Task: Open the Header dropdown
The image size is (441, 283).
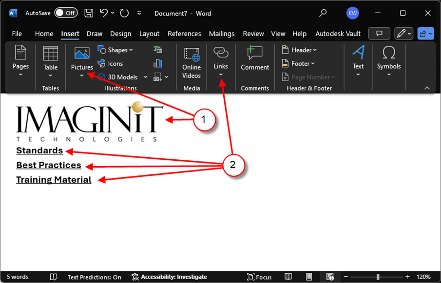Action: (x=299, y=50)
